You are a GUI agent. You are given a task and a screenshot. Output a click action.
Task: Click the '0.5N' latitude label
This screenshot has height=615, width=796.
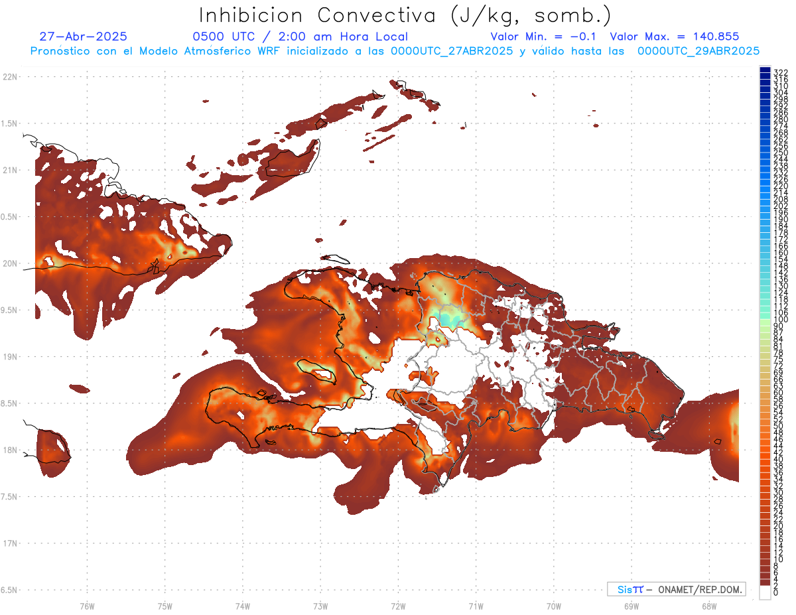pos(10,217)
